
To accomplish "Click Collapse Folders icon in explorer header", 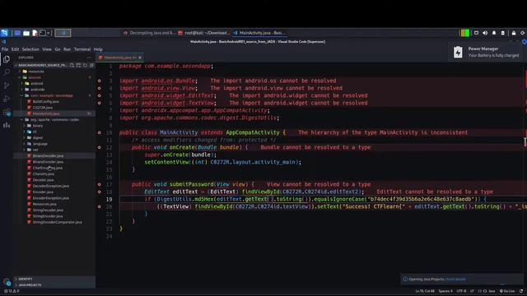I will pyautogui.click(x=91, y=65).
